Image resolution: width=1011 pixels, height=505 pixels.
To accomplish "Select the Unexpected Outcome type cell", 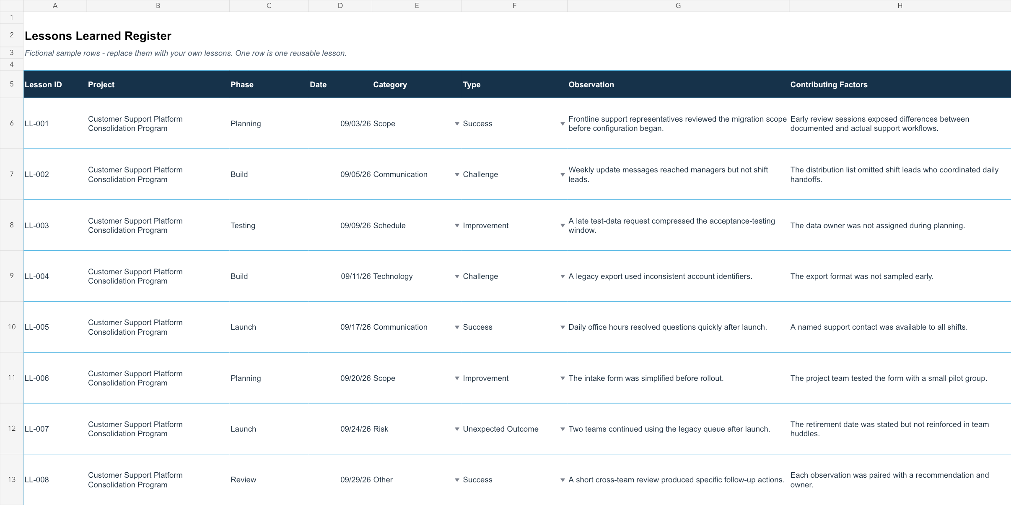I will tap(514, 429).
